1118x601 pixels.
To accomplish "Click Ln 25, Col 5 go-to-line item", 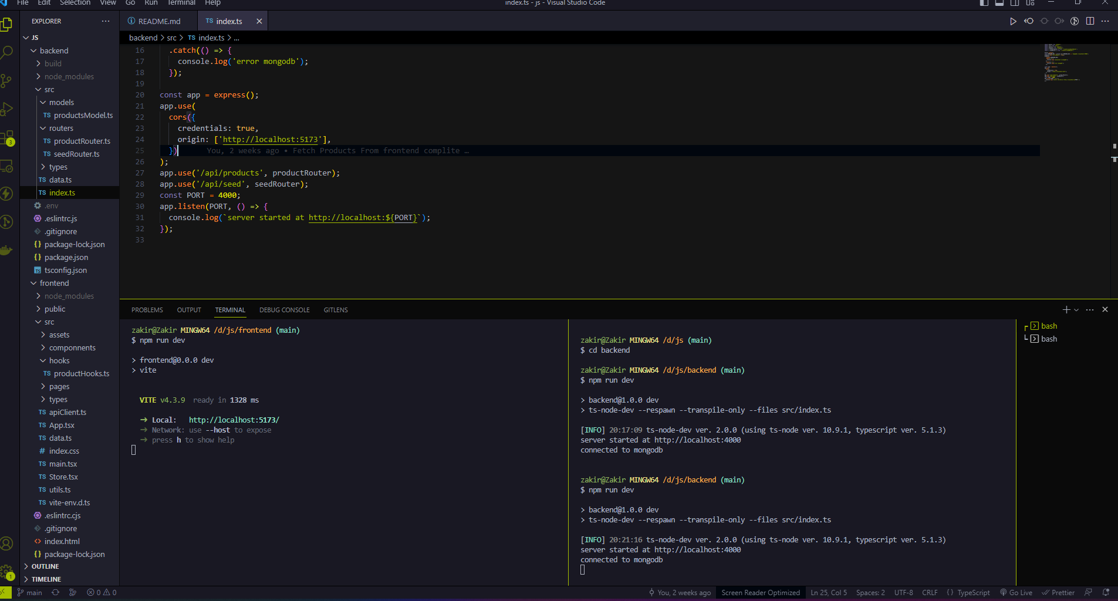I will [x=829, y=593].
